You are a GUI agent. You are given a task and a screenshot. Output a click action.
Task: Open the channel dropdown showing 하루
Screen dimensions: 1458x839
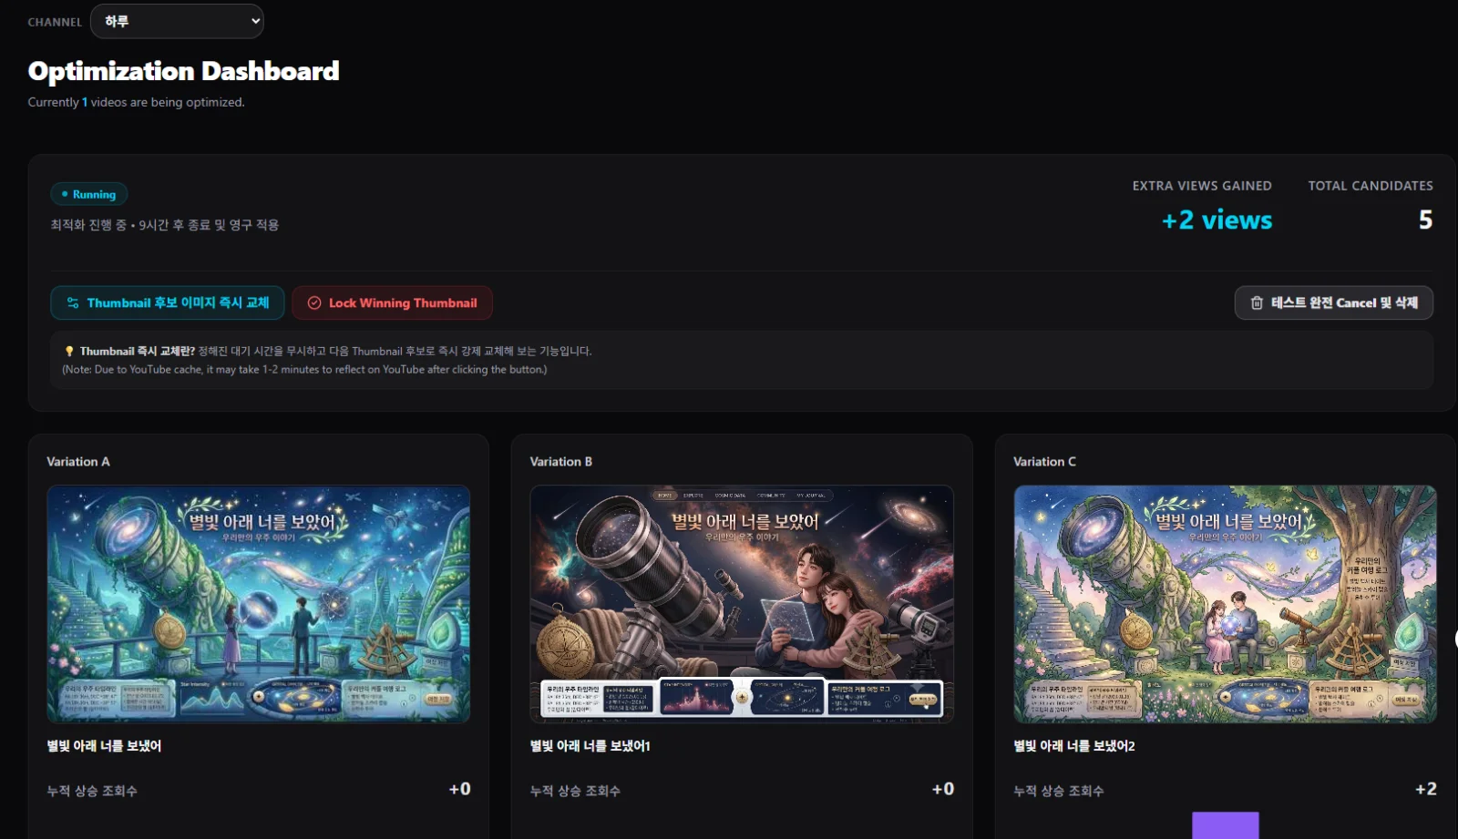coord(177,21)
